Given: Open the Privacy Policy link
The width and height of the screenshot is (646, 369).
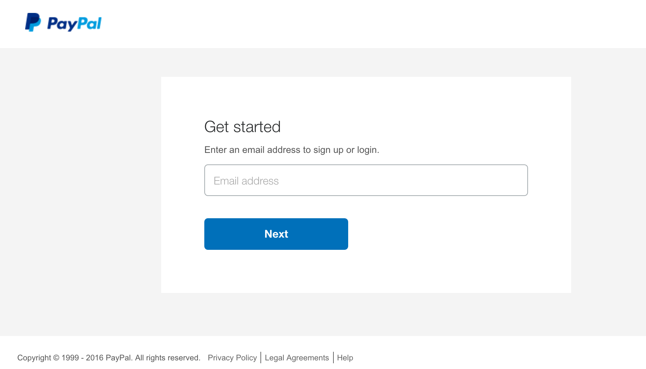Looking at the screenshot, I should pyautogui.click(x=232, y=358).
